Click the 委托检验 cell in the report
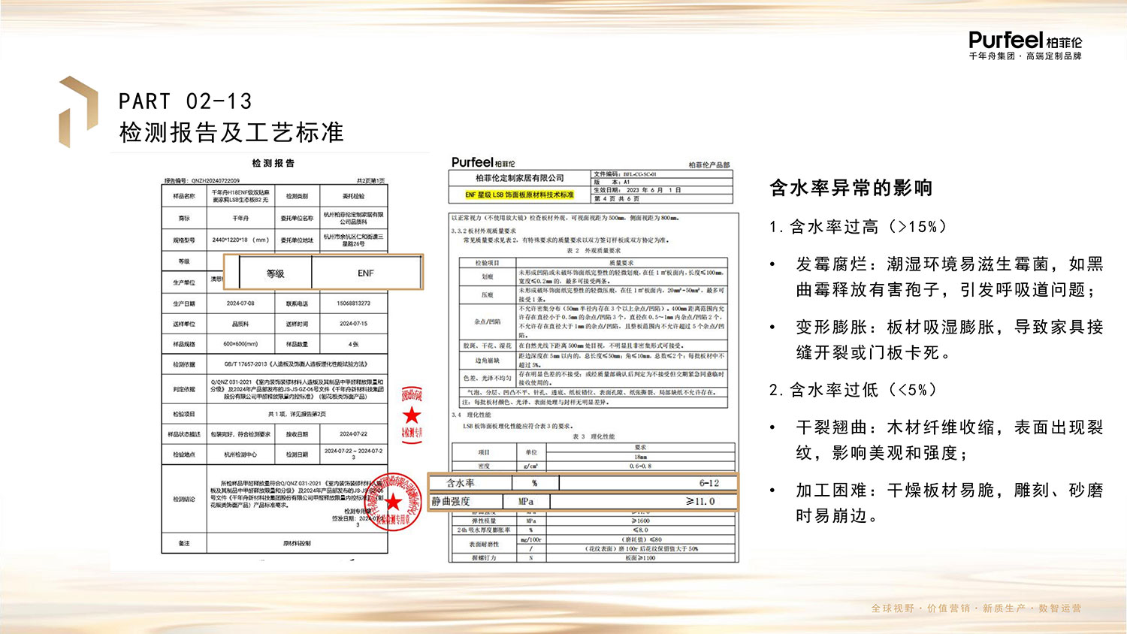Image resolution: width=1127 pixels, height=634 pixels. click(353, 196)
